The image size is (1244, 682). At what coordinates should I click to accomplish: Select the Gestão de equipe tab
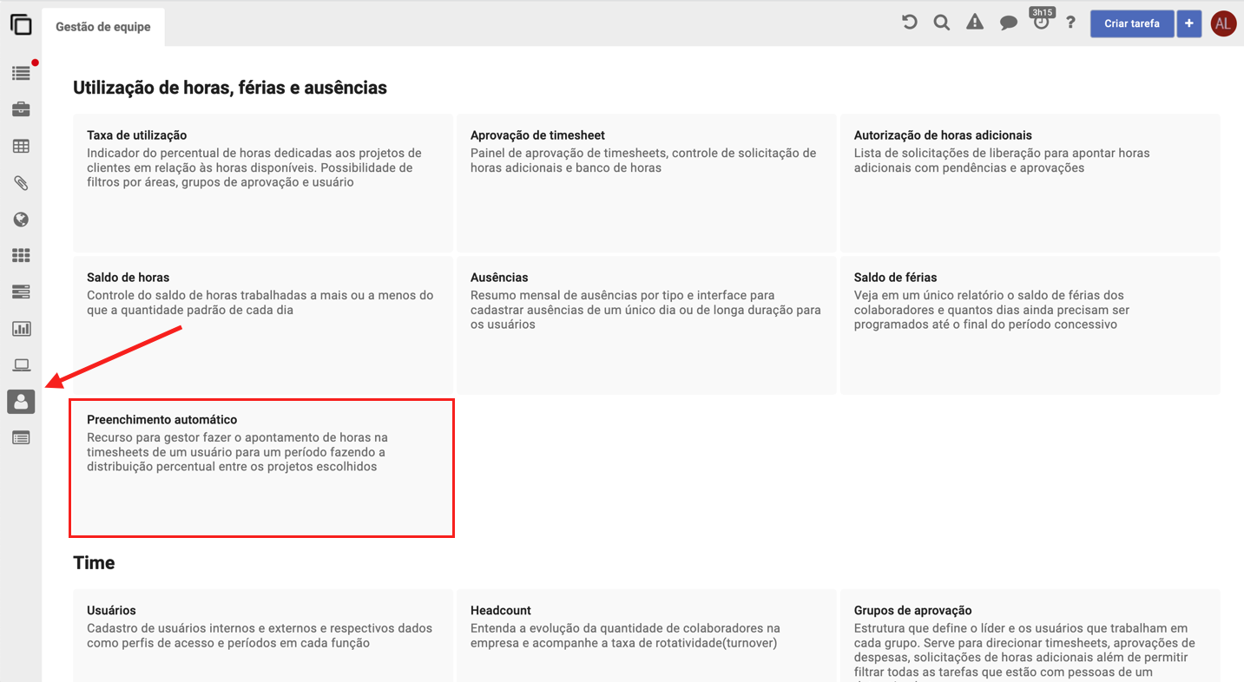[x=103, y=27]
